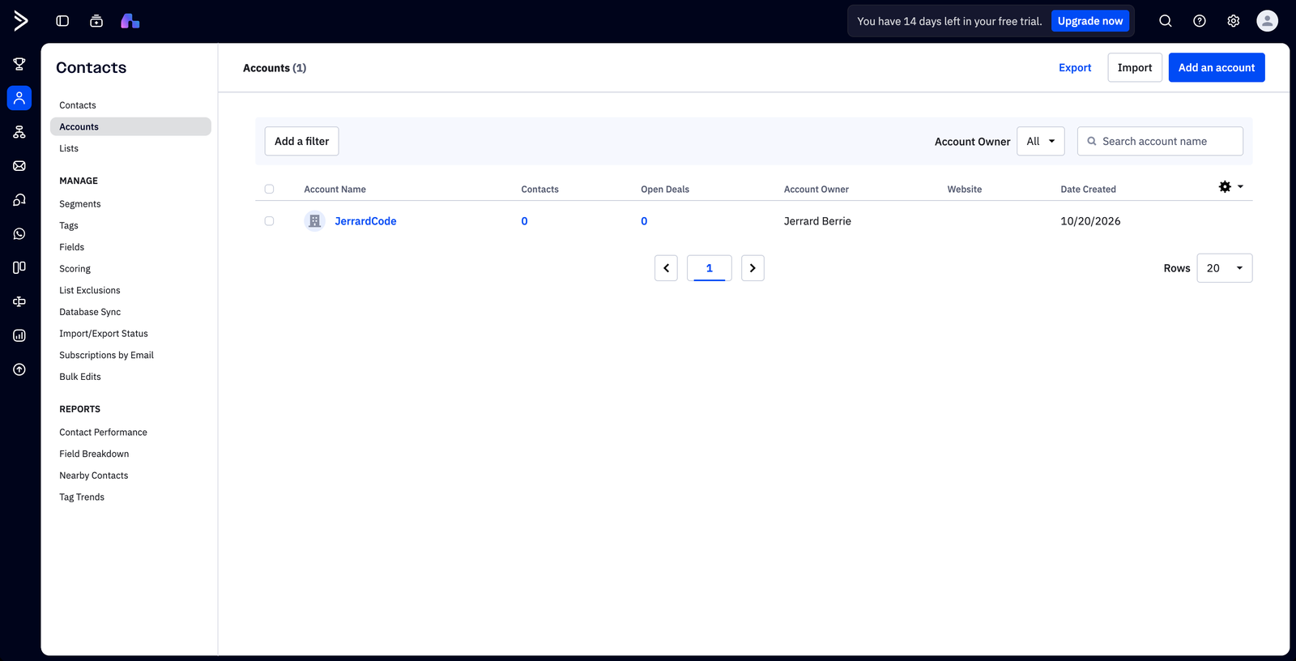
Task: Click the ActiveCampaign logo icon
Action: tap(20, 21)
